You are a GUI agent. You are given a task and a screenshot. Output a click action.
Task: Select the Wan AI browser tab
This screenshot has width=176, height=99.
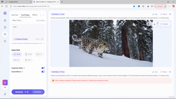pos(46,2)
